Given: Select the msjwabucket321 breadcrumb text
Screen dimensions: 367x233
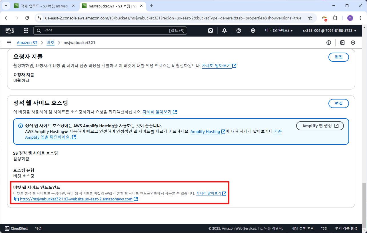Looking at the screenshot, I should (x=79, y=43).
